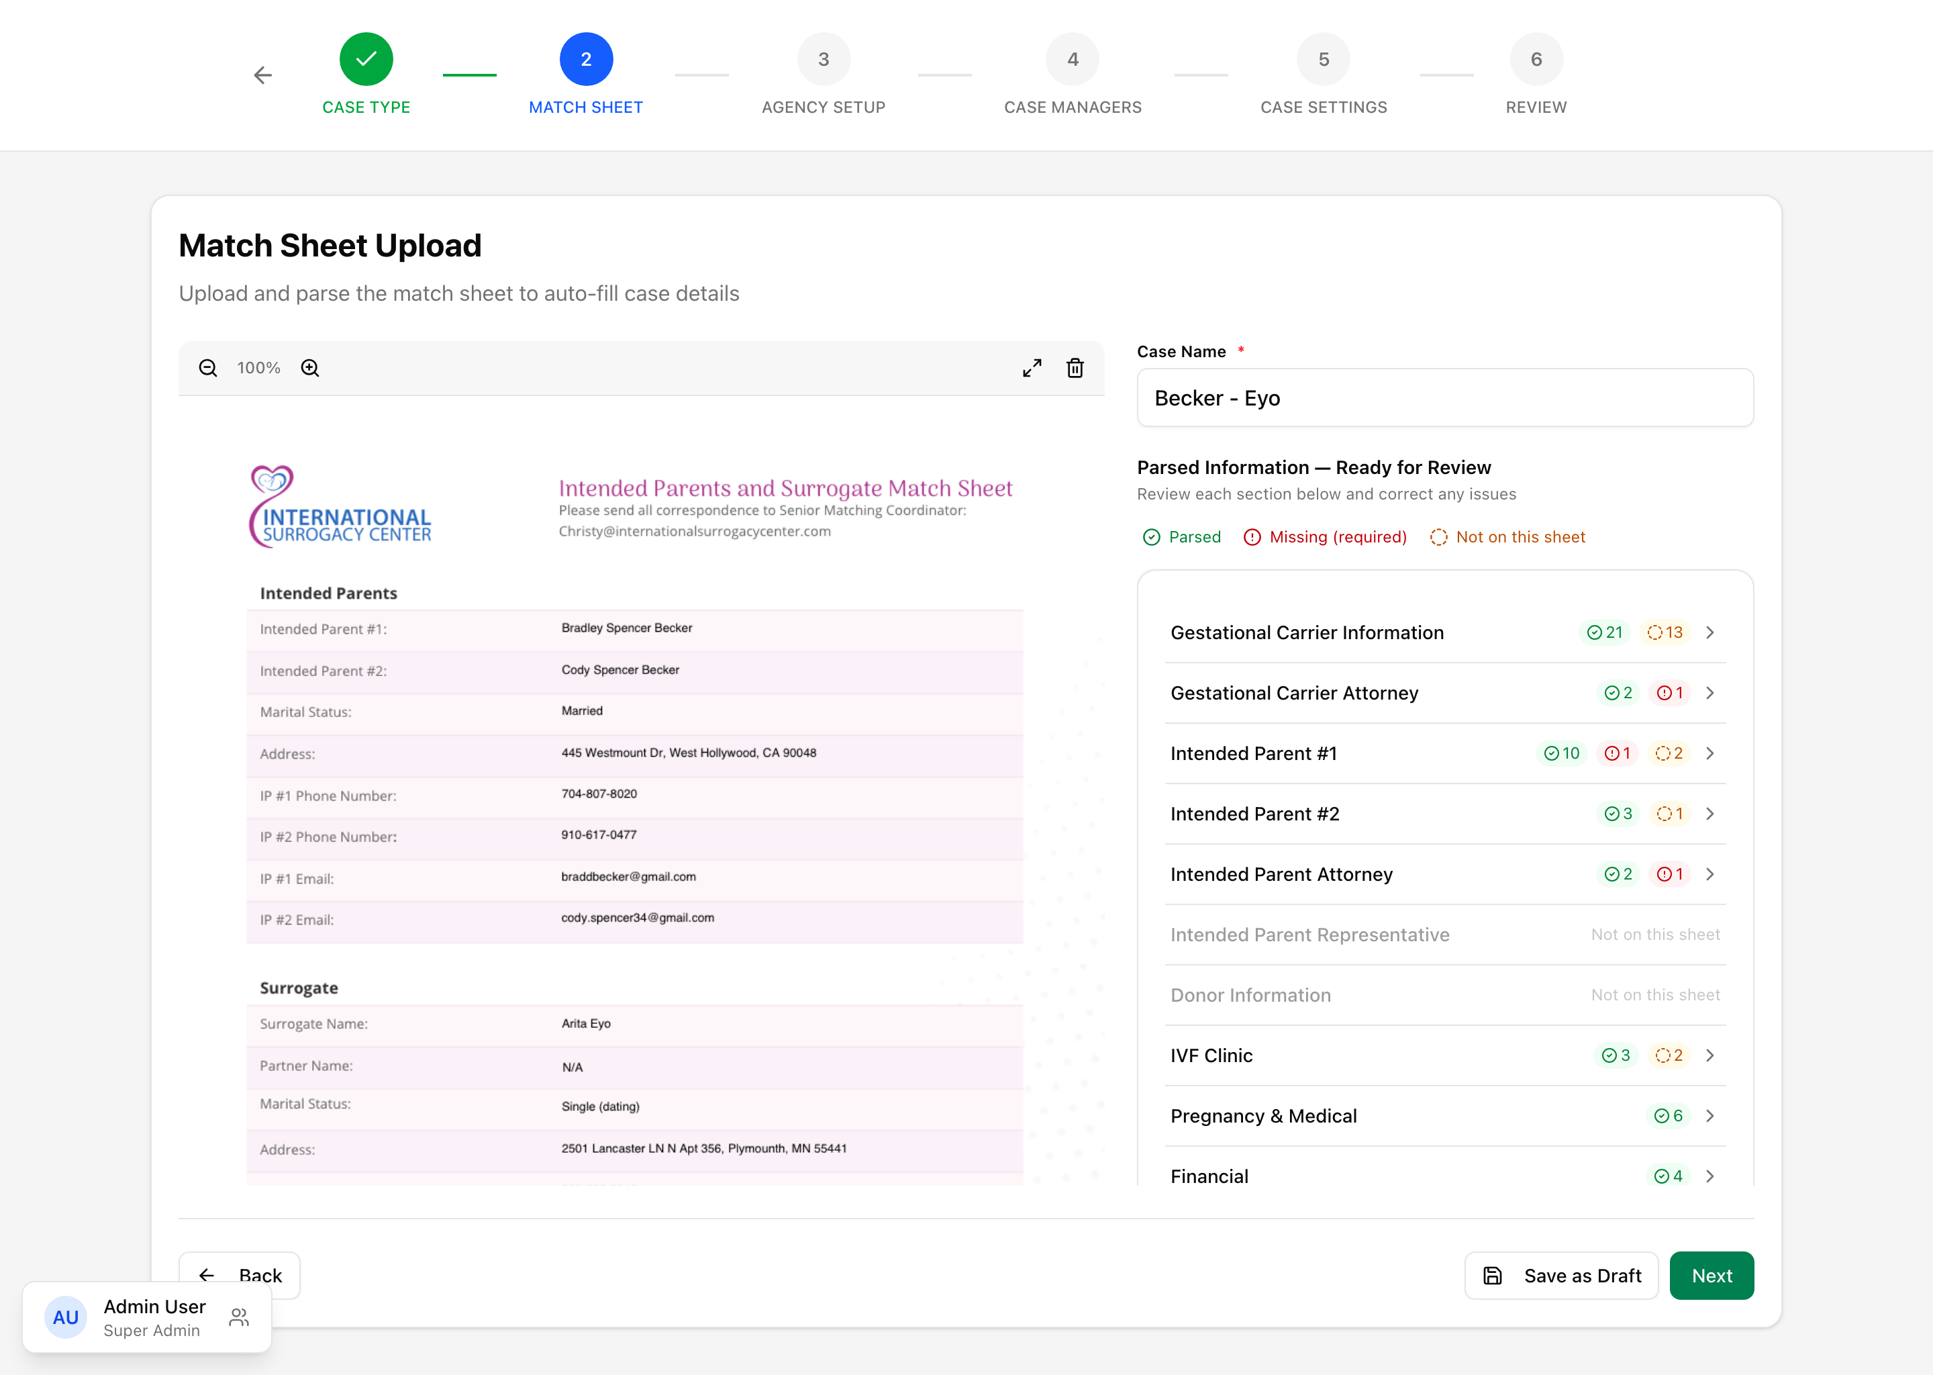The image size is (1933, 1375).
Task: Expand the Gestational Carrier Attorney section
Action: [1444, 693]
